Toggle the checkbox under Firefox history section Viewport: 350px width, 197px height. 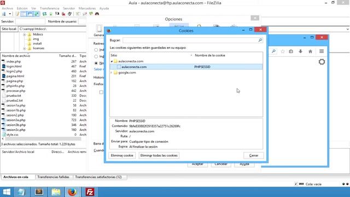(x=101, y=92)
